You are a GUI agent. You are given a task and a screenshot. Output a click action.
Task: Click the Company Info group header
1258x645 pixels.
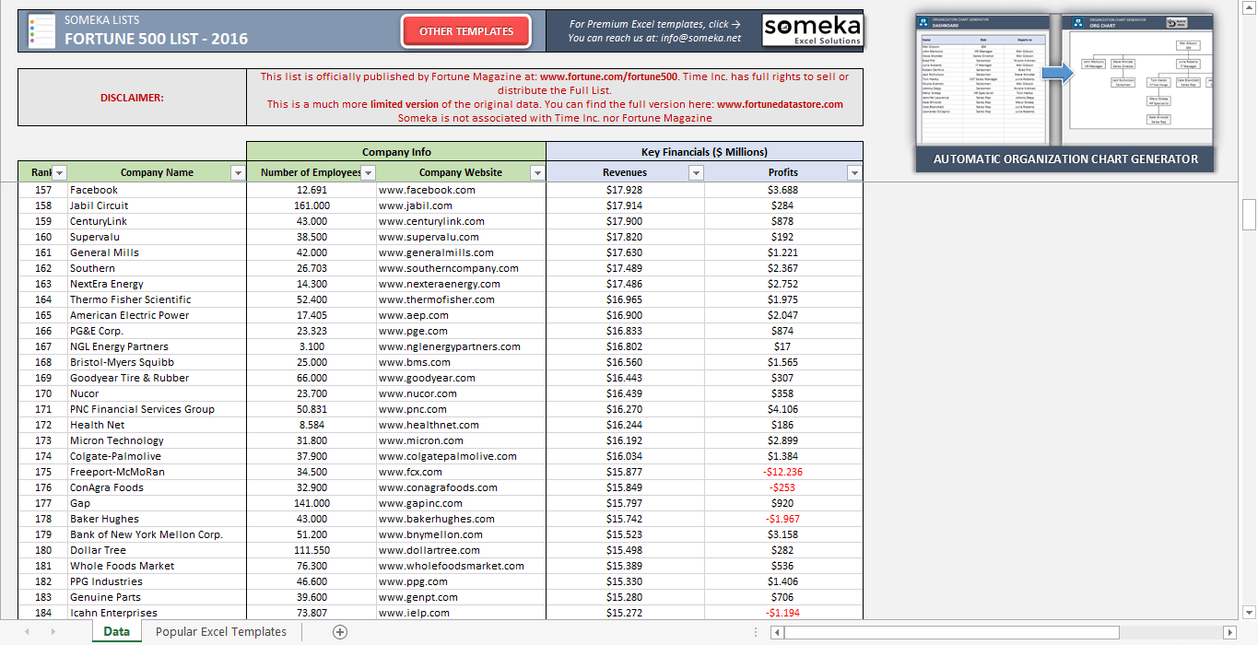click(396, 152)
